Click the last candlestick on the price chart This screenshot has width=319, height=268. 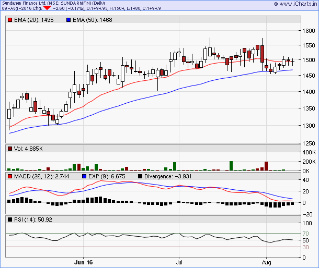click(x=292, y=62)
